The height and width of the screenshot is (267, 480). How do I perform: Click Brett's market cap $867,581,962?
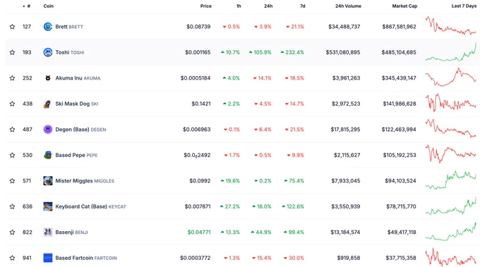[x=400, y=27]
